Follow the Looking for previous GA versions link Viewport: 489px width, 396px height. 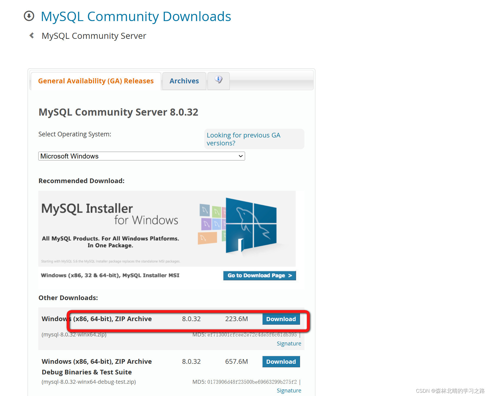pos(243,139)
